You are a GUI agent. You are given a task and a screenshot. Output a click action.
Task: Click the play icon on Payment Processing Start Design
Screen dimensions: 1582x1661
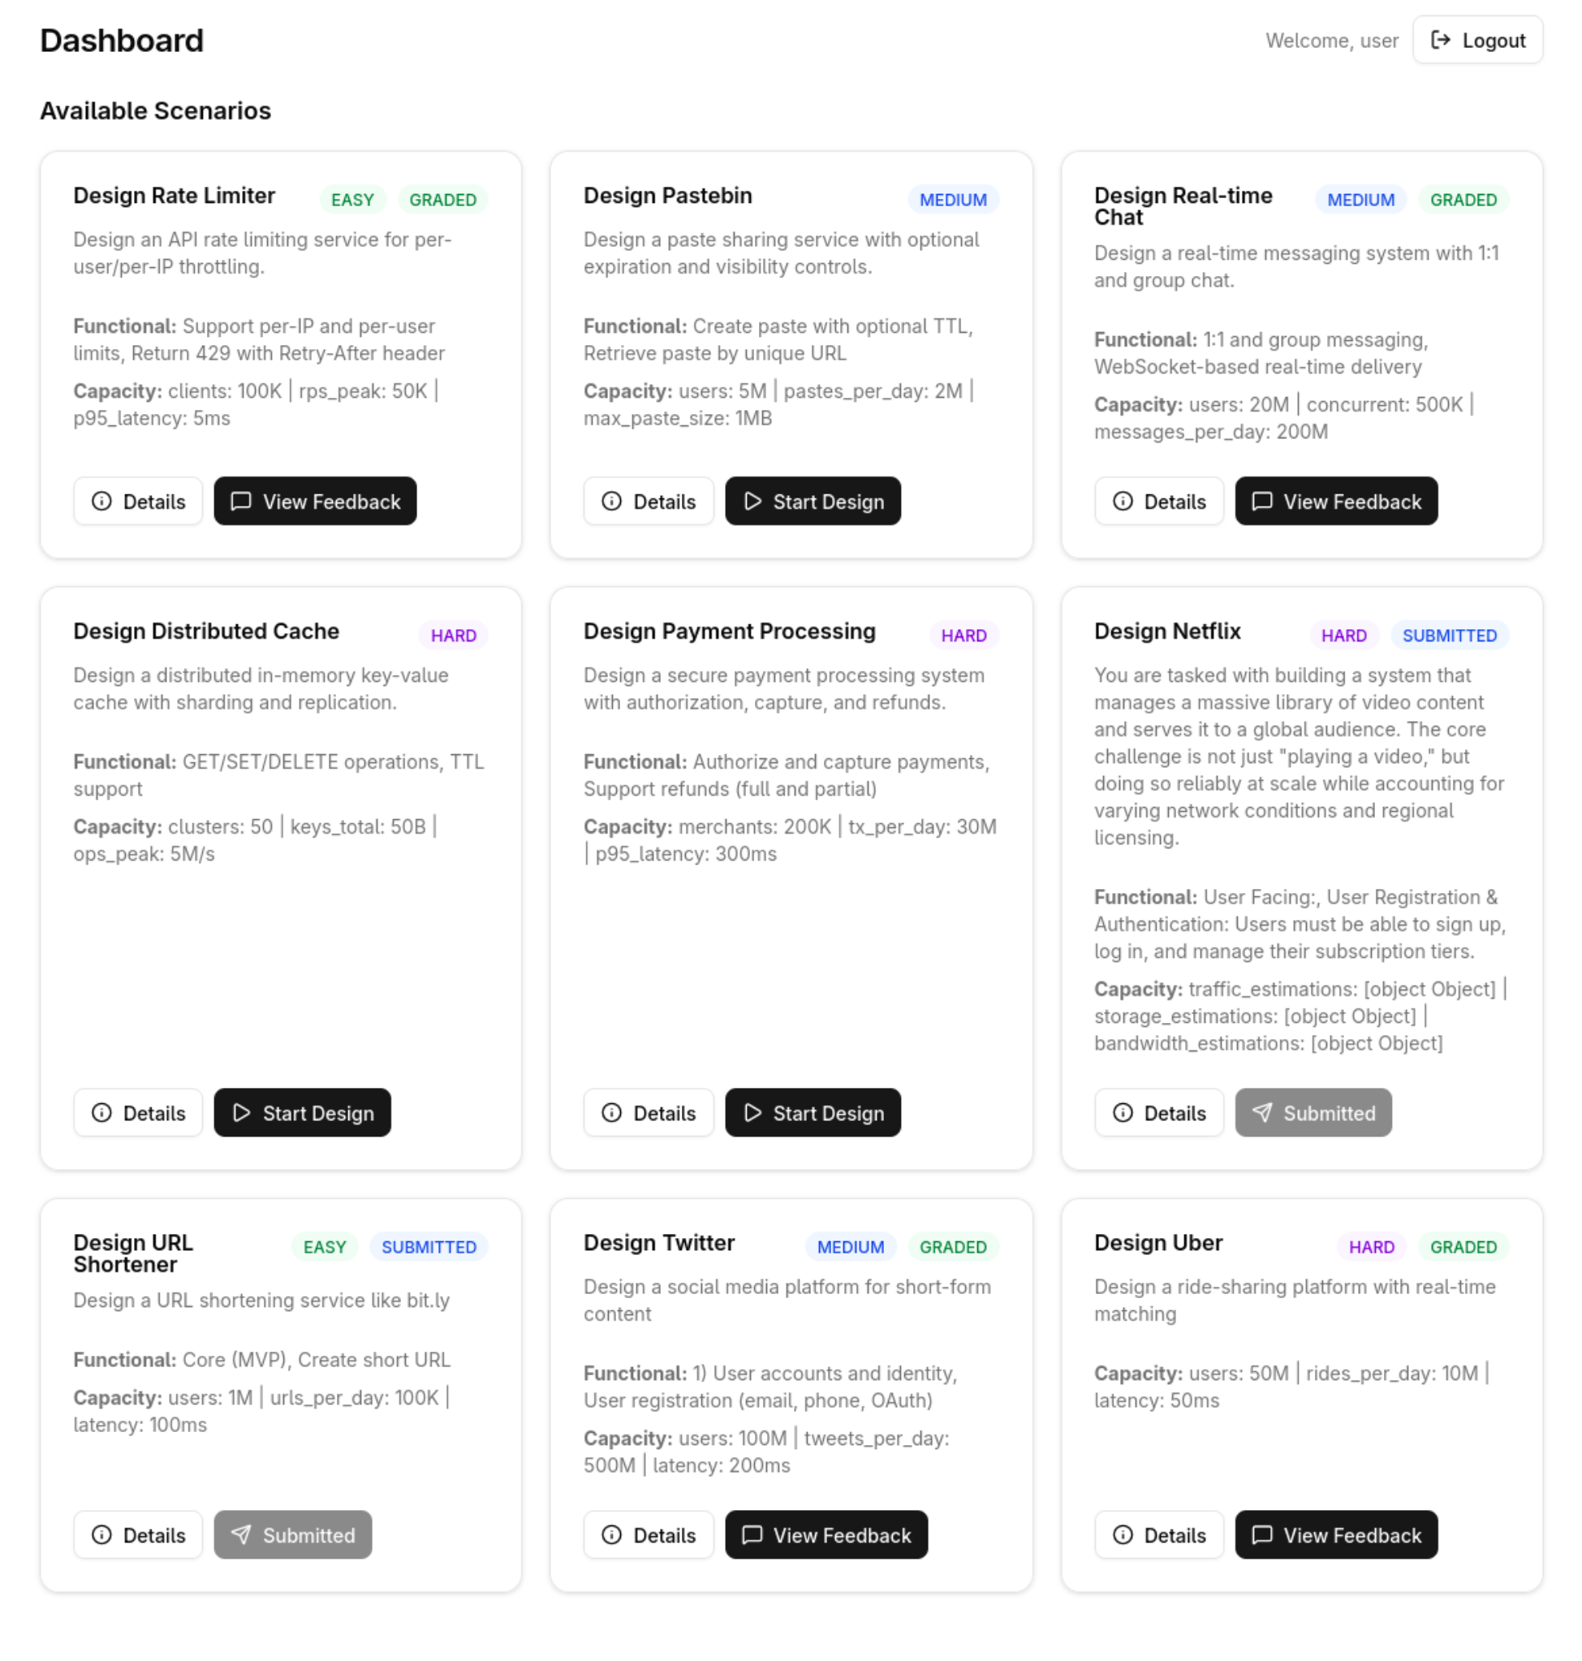coord(753,1113)
